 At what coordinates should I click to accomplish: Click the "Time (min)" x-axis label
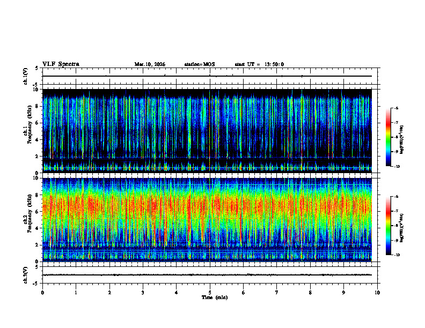pyautogui.click(x=215, y=297)
